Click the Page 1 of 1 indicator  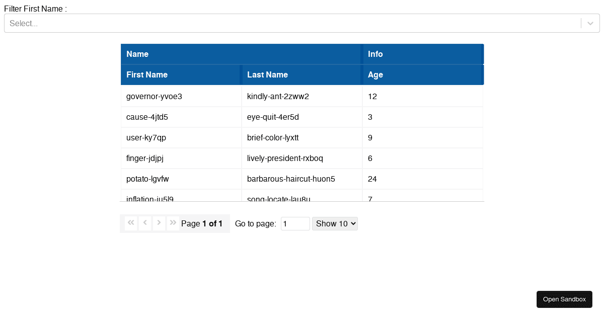click(203, 223)
